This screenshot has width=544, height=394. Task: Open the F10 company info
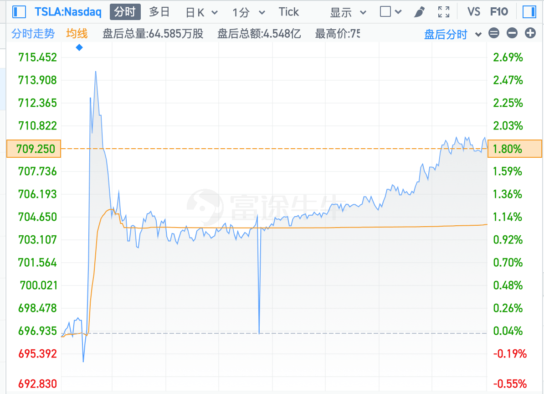(x=499, y=12)
